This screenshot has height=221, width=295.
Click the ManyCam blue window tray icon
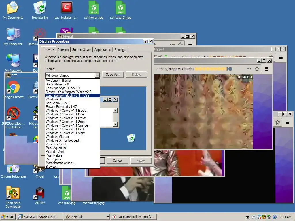(x=259, y=217)
